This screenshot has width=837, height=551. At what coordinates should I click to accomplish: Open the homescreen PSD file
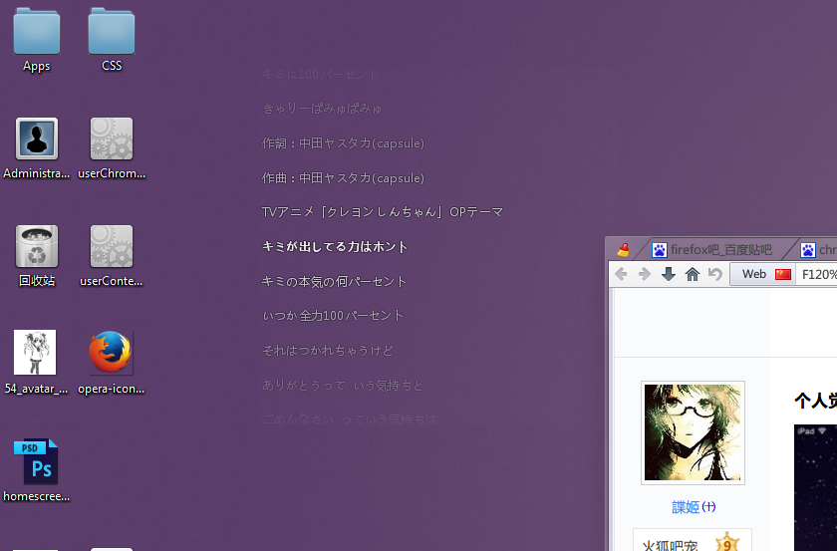coord(36,461)
